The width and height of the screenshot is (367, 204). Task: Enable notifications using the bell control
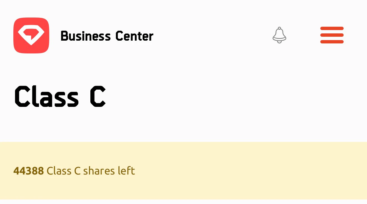(x=279, y=35)
